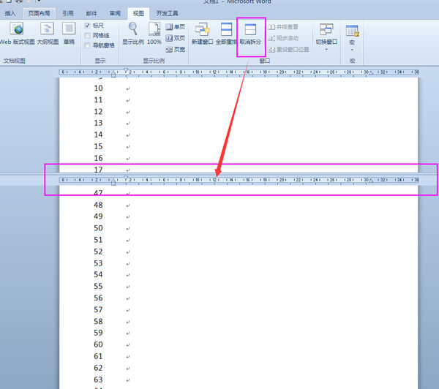The height and width of the screenshot is (389, 439).
Task: Click line numbered 56
Action: coord(98,298)
